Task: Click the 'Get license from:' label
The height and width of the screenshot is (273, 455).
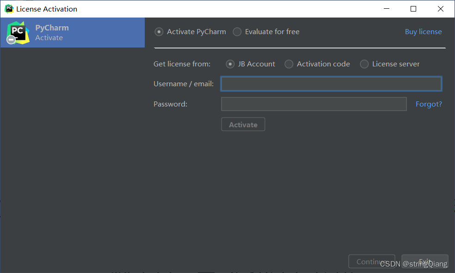Action: pos(182,64)
